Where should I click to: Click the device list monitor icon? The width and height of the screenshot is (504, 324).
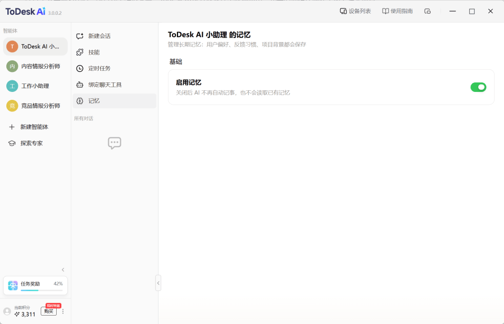tap(343, 11)
